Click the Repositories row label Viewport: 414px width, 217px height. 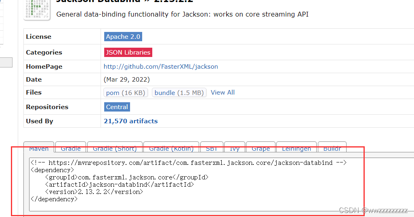[x=47, y=107]
